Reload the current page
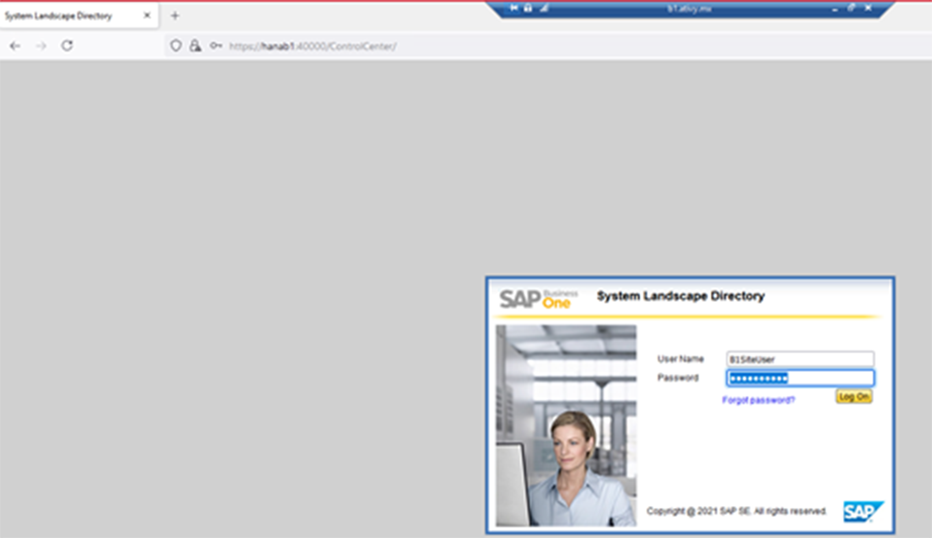 (x=67, y=45)
